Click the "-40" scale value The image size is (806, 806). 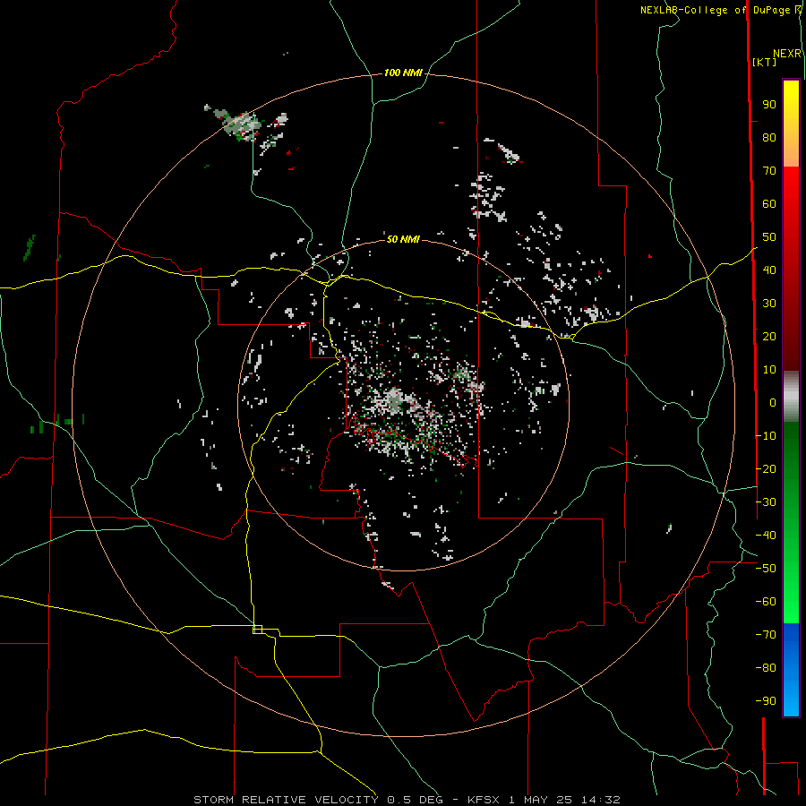[x=766, y=536]
